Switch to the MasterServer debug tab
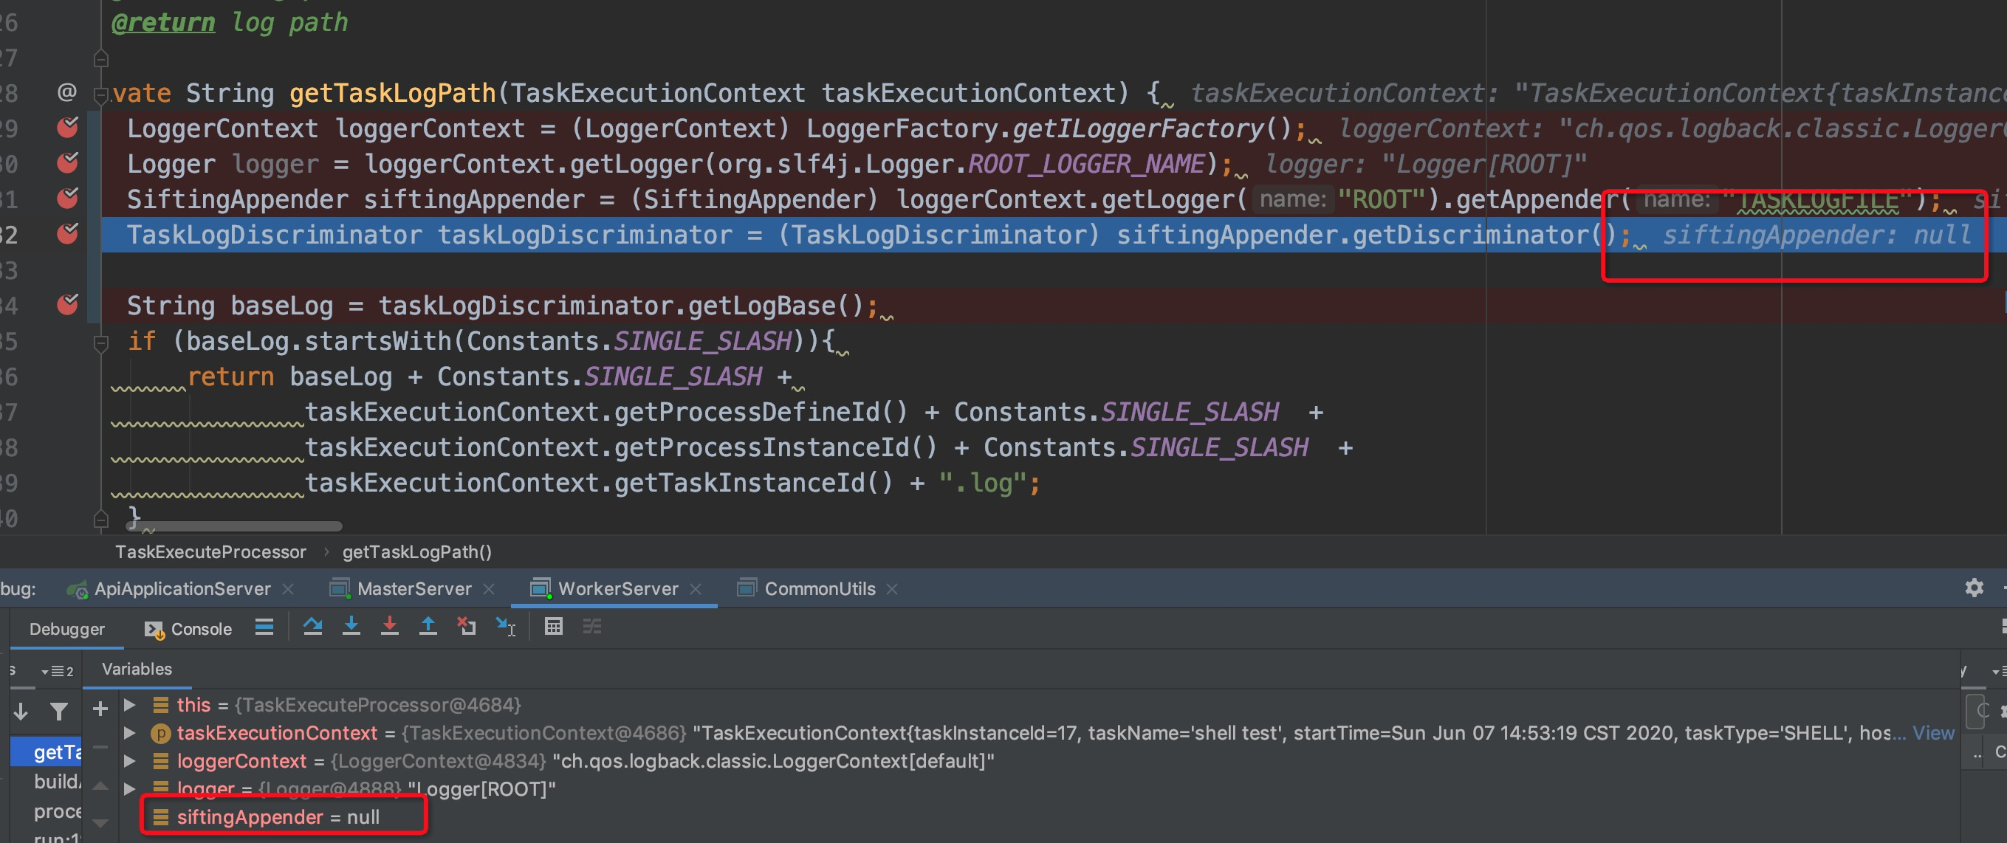 click(413, 589)
